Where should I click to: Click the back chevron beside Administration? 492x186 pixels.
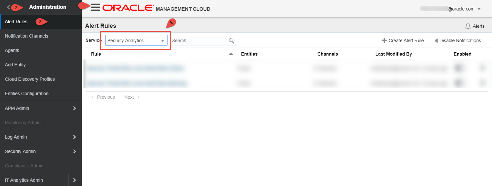(x=9, y=7)
